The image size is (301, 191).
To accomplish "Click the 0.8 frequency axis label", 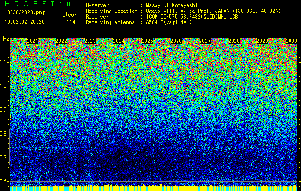I will (x=4, y=134).
